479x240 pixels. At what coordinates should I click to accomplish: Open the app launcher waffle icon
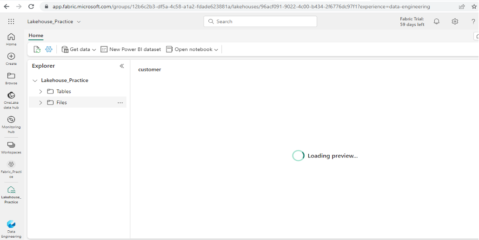click(x=11, y=21)
